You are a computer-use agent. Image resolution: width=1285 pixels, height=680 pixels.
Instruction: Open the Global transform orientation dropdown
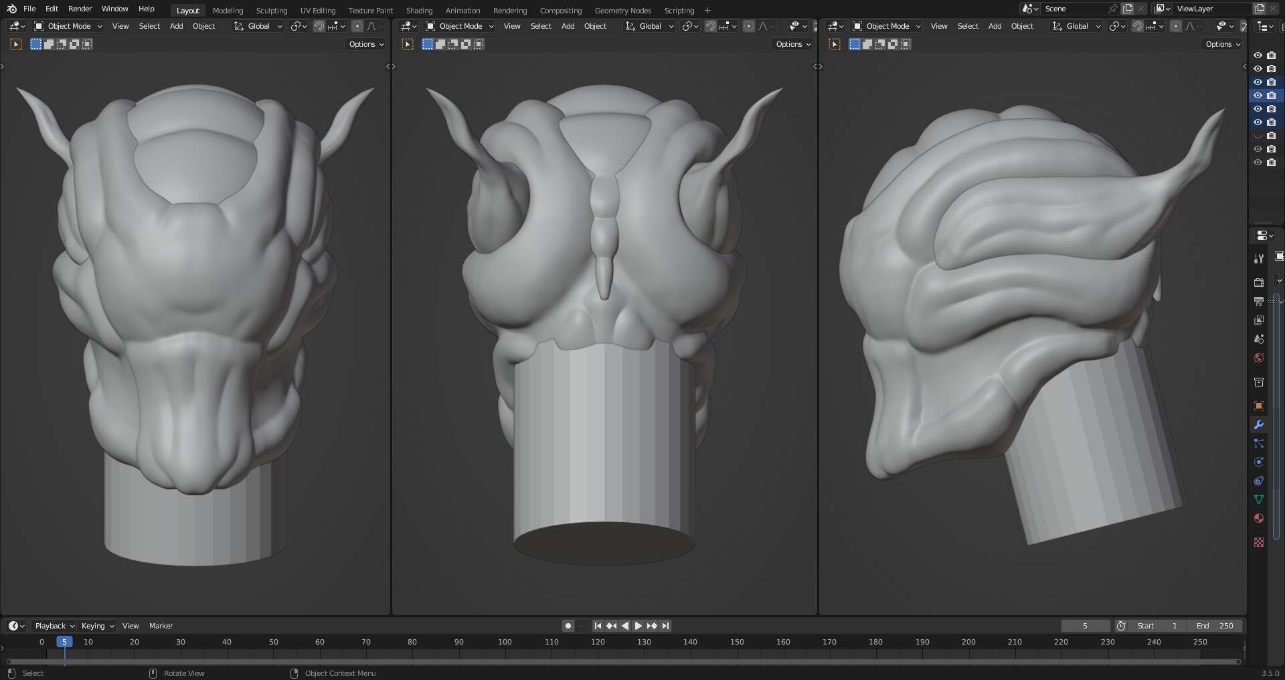point(258,26)
